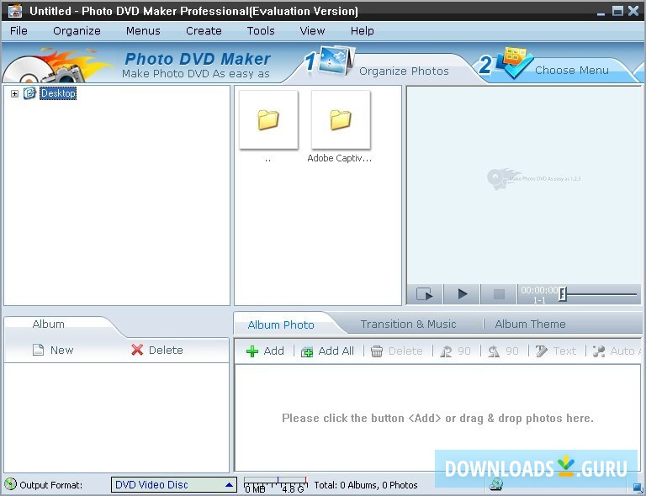Open the Help menu
Viewport: 646px width, 496px height.
[363, 31]
